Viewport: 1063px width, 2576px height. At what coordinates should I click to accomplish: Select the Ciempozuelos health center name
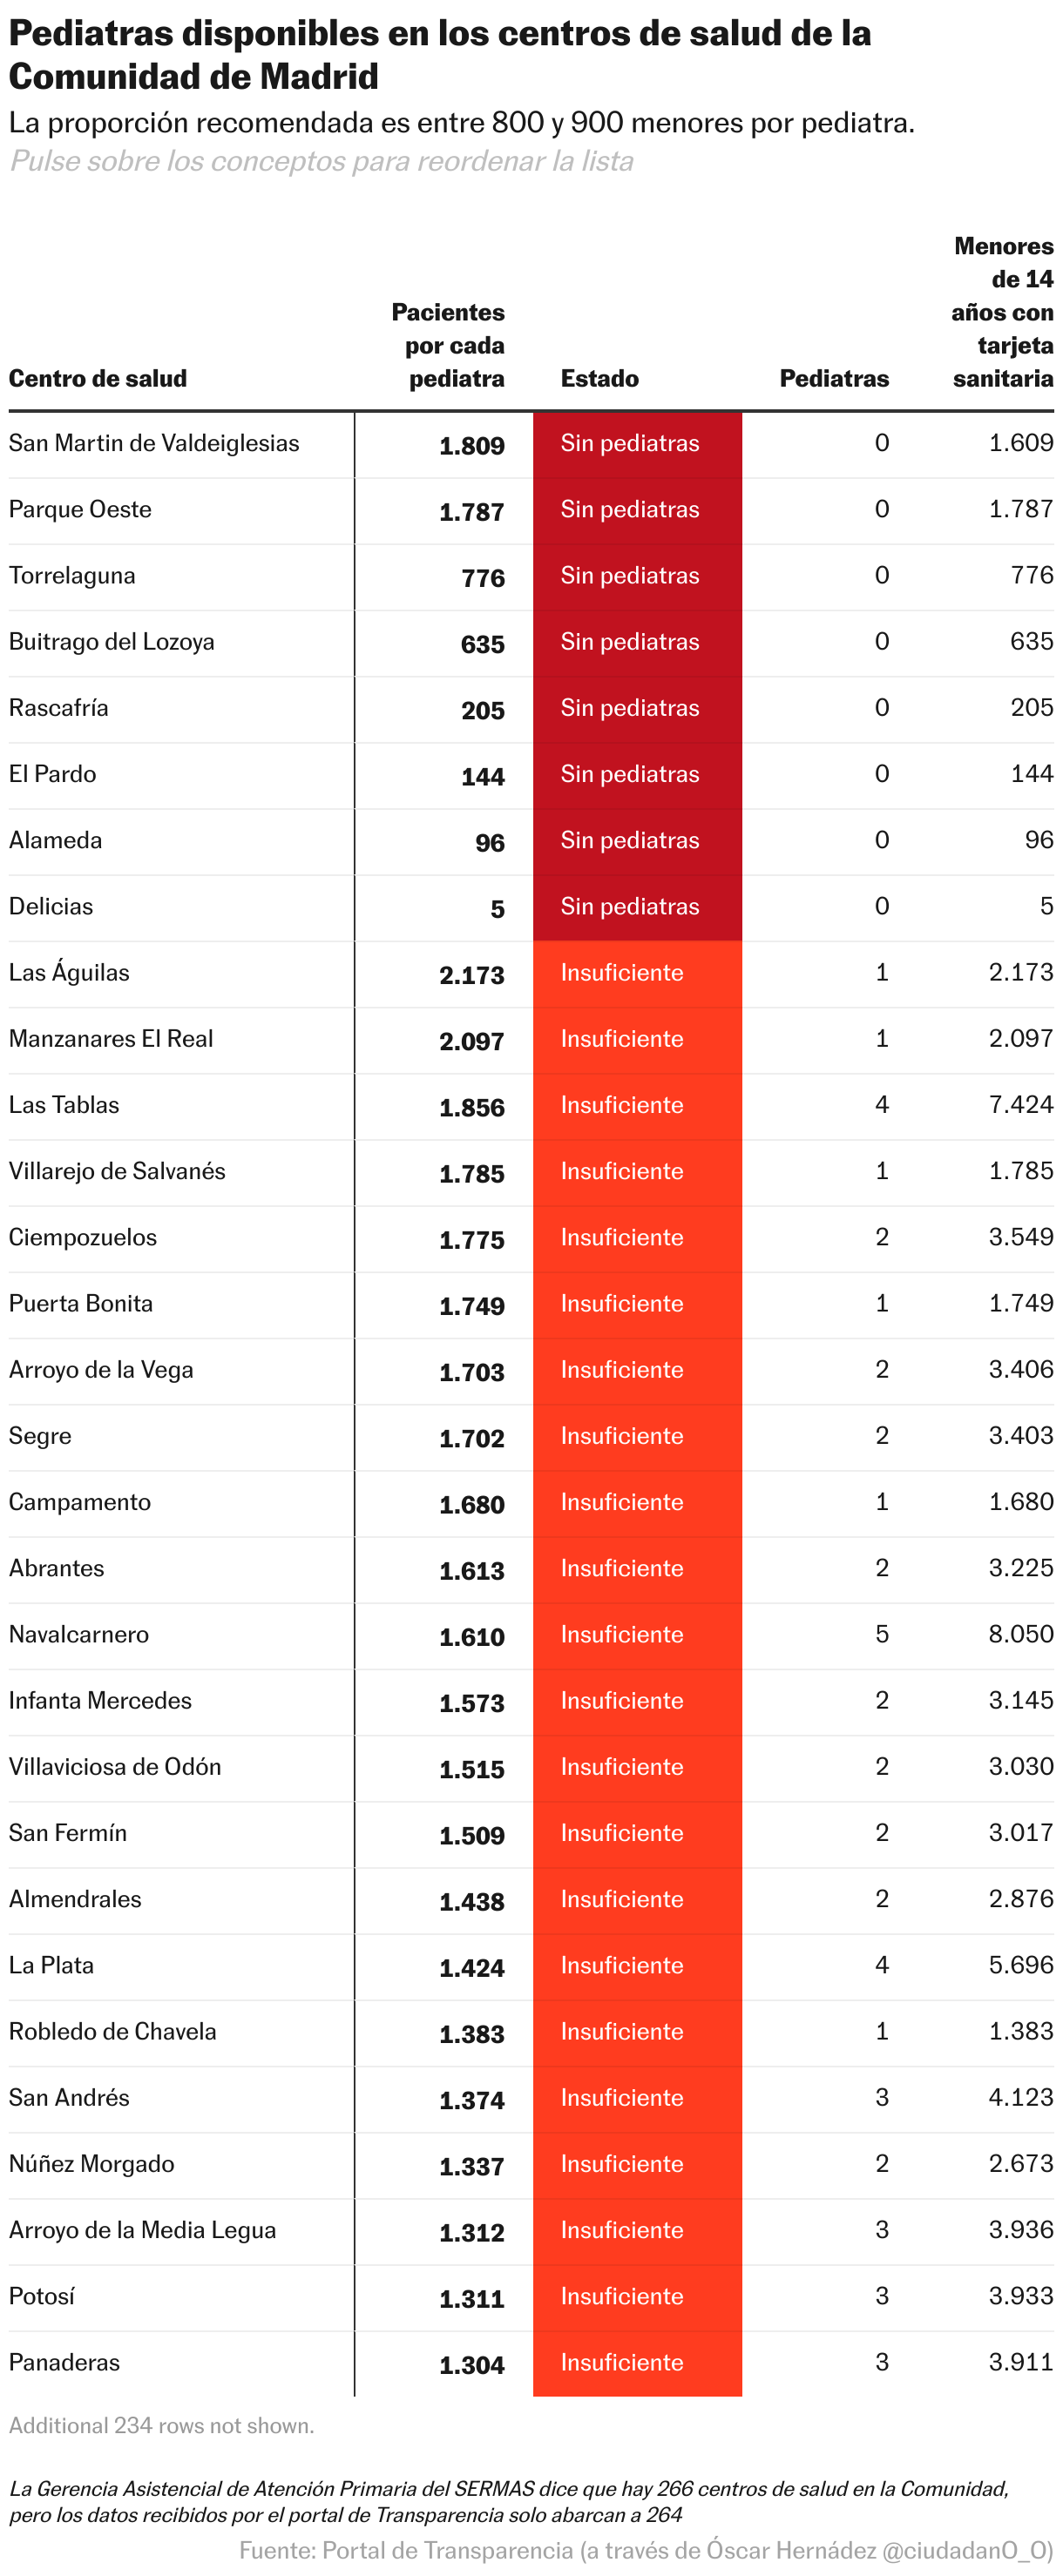[x=83, y=1238]
